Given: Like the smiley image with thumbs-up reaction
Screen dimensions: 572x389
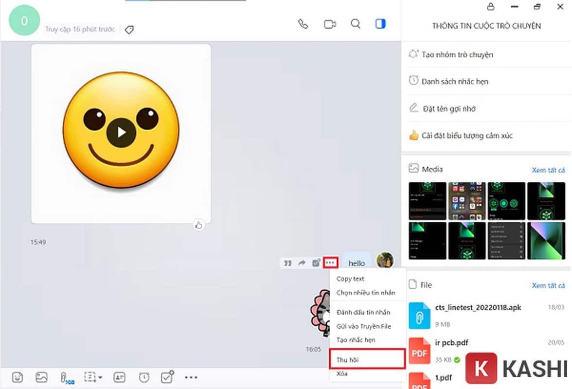Looking at the screenshot, I should pyautogui.click(x=199, y=225).
